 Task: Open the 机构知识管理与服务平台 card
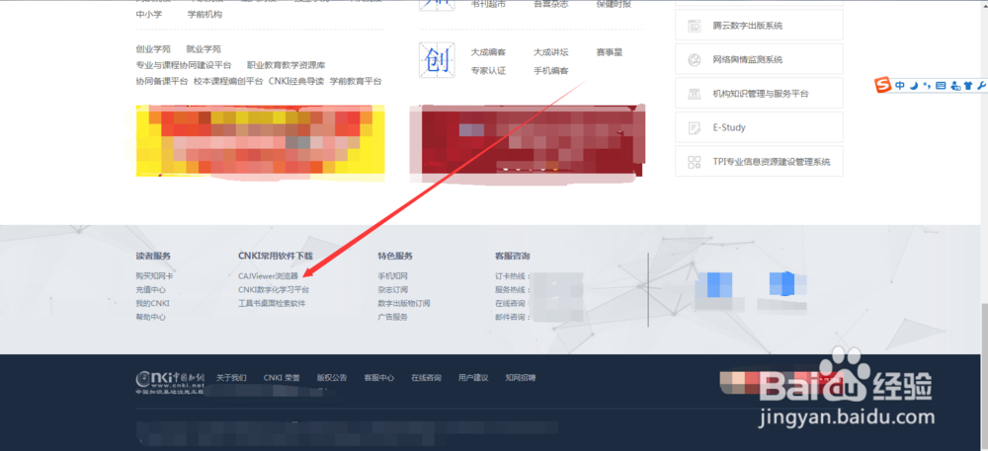pos(759,94)
